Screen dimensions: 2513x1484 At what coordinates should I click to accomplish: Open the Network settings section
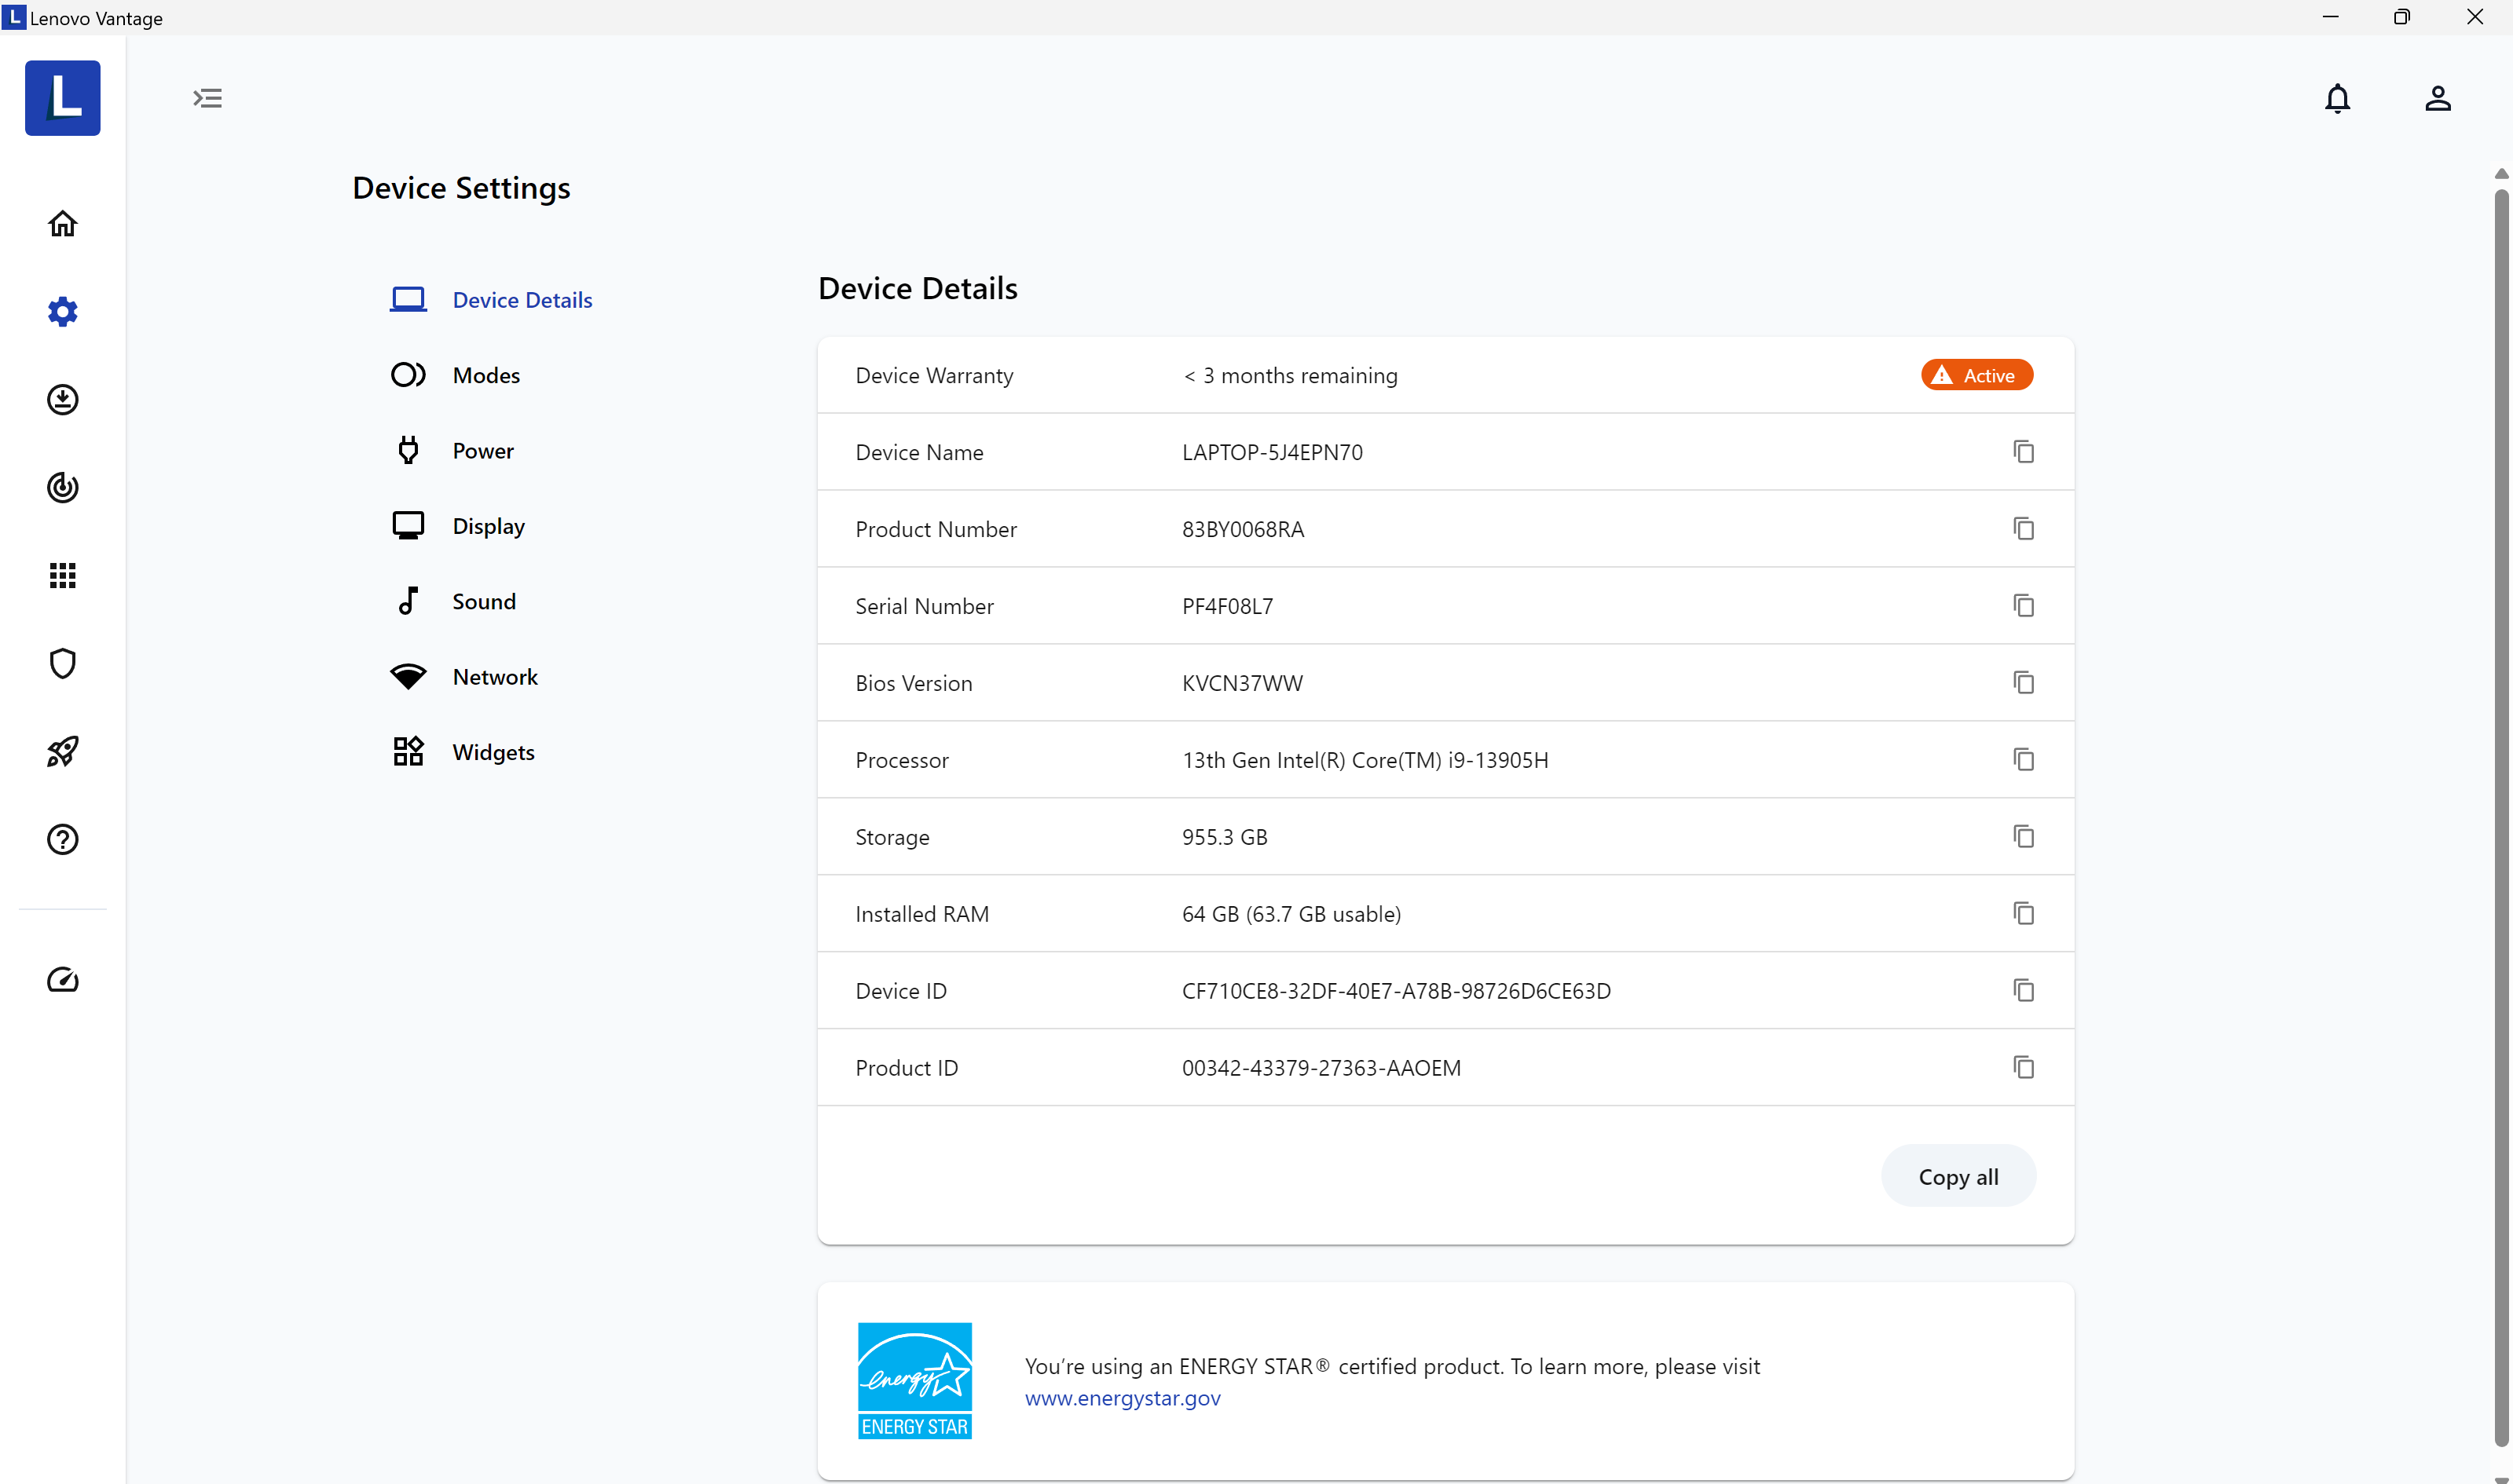pos(494,677)
